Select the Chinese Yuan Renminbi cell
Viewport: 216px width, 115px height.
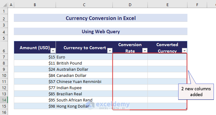point(84,81)
